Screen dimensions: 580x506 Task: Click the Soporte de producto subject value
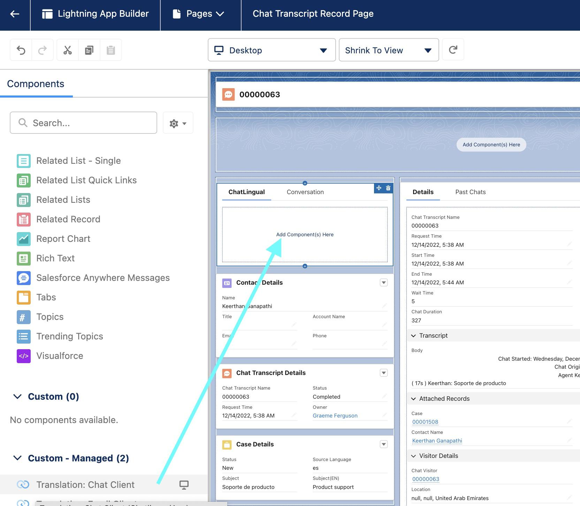click(x=249, y=487)
